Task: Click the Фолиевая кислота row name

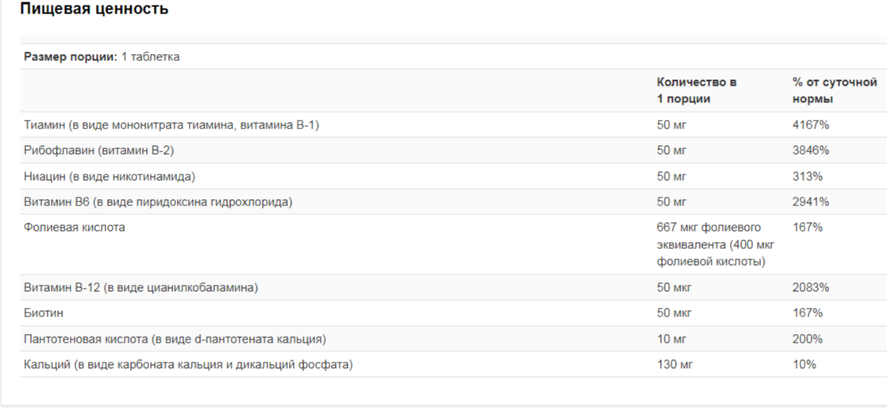Action: click(74, 228)
